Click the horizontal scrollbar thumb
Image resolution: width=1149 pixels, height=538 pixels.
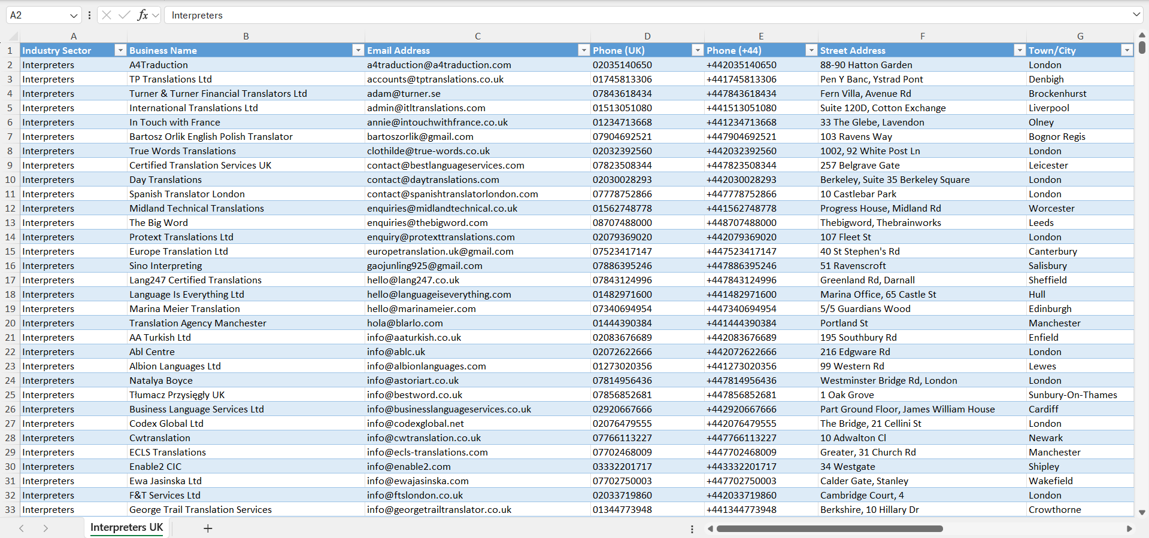pos(830,528)
